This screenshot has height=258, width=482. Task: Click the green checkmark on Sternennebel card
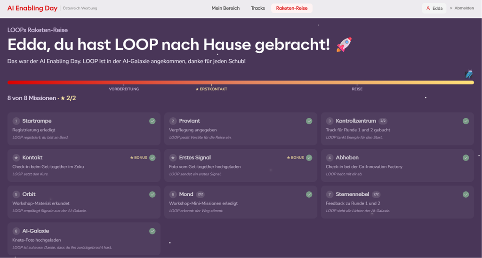click(x=466, y=194)
